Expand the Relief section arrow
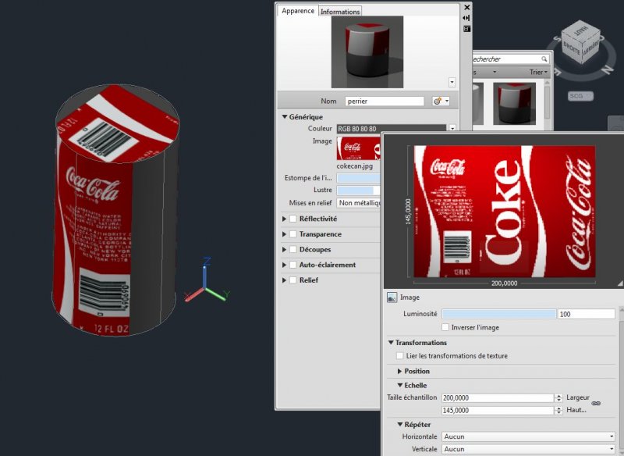The height and width of the screenshot is (456, 624). pyautogui.click(x=284, y=280)
